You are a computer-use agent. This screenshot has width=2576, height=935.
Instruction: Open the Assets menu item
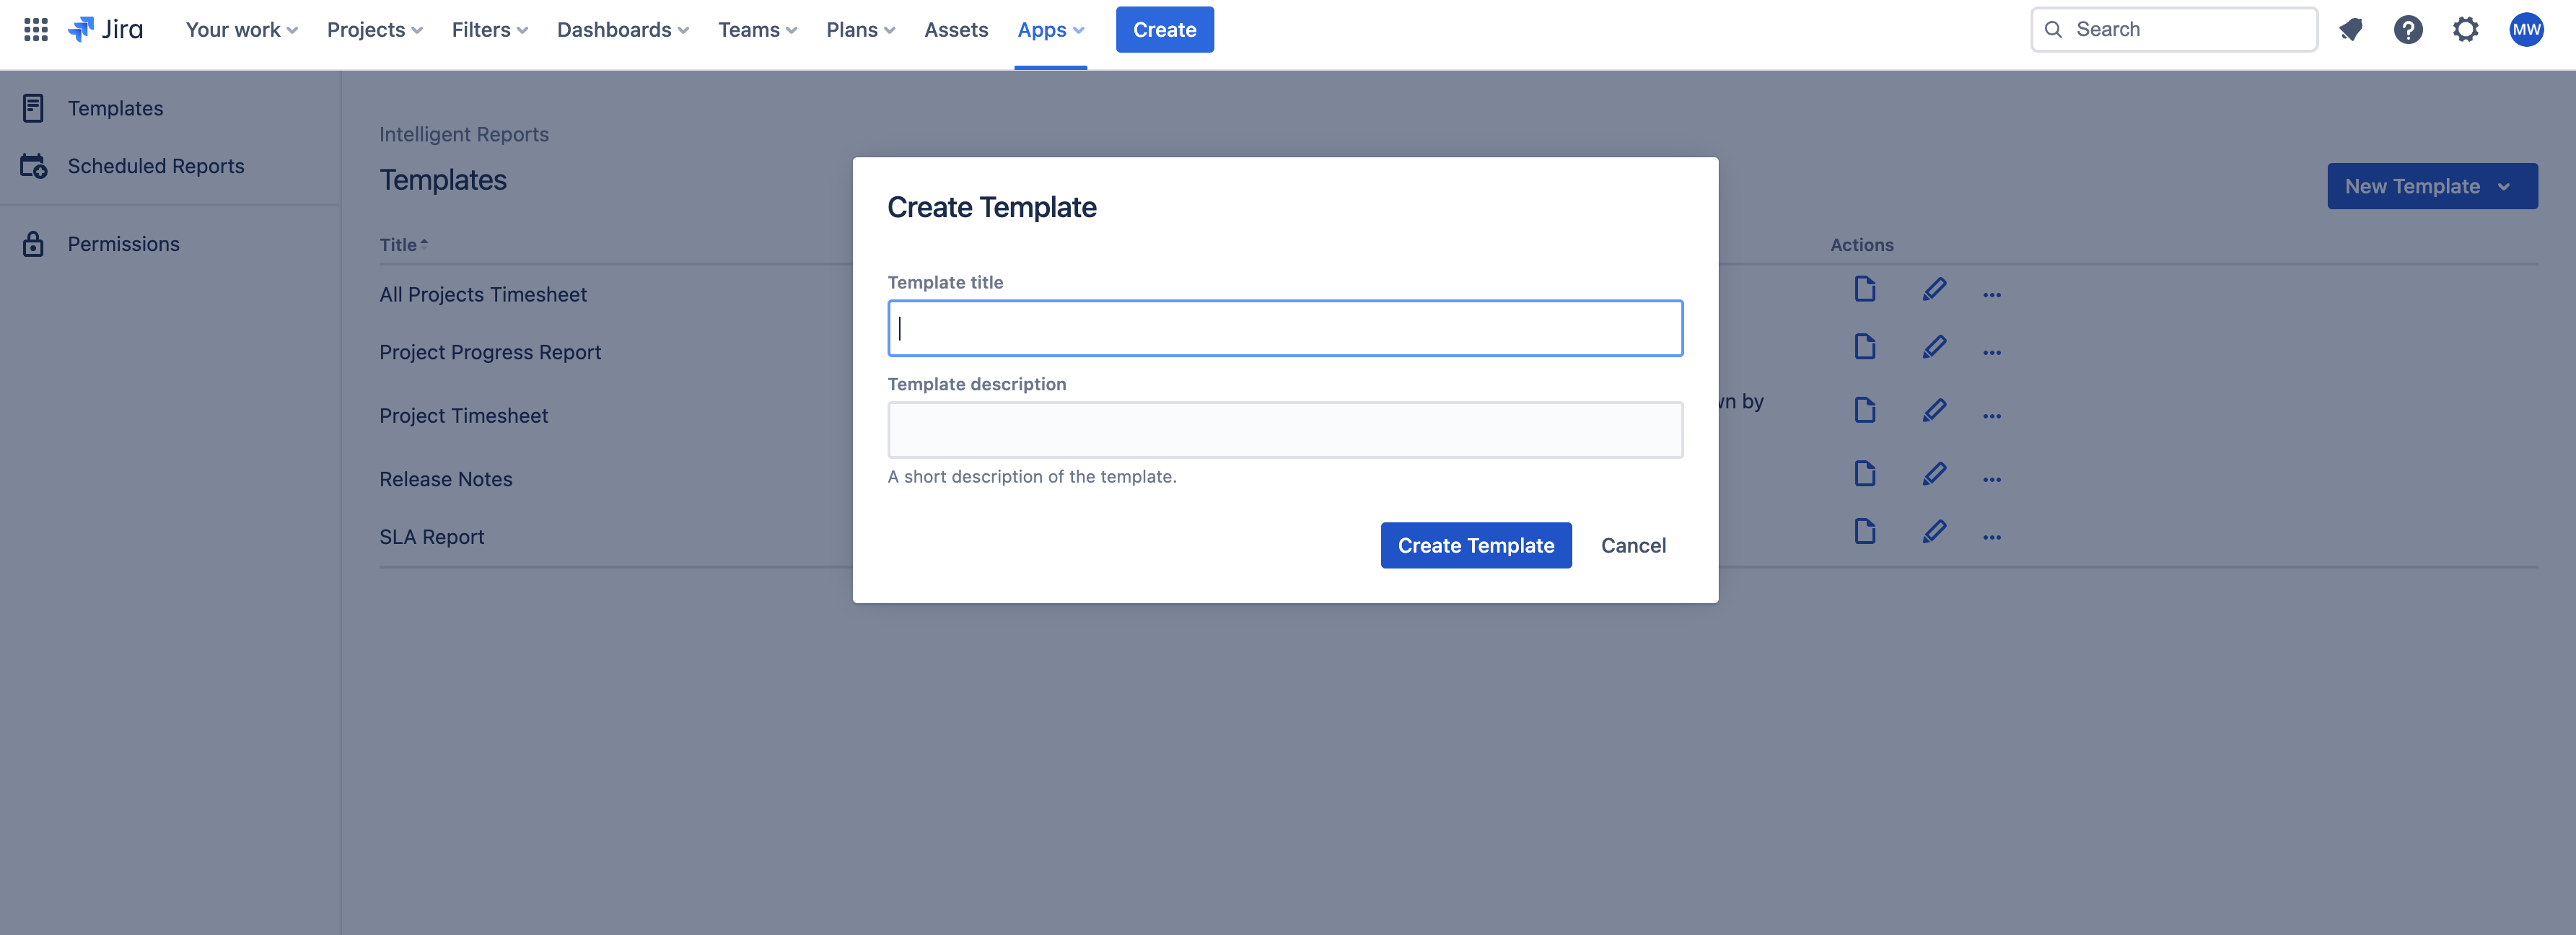pyautogui.click(x=955, y=30)
